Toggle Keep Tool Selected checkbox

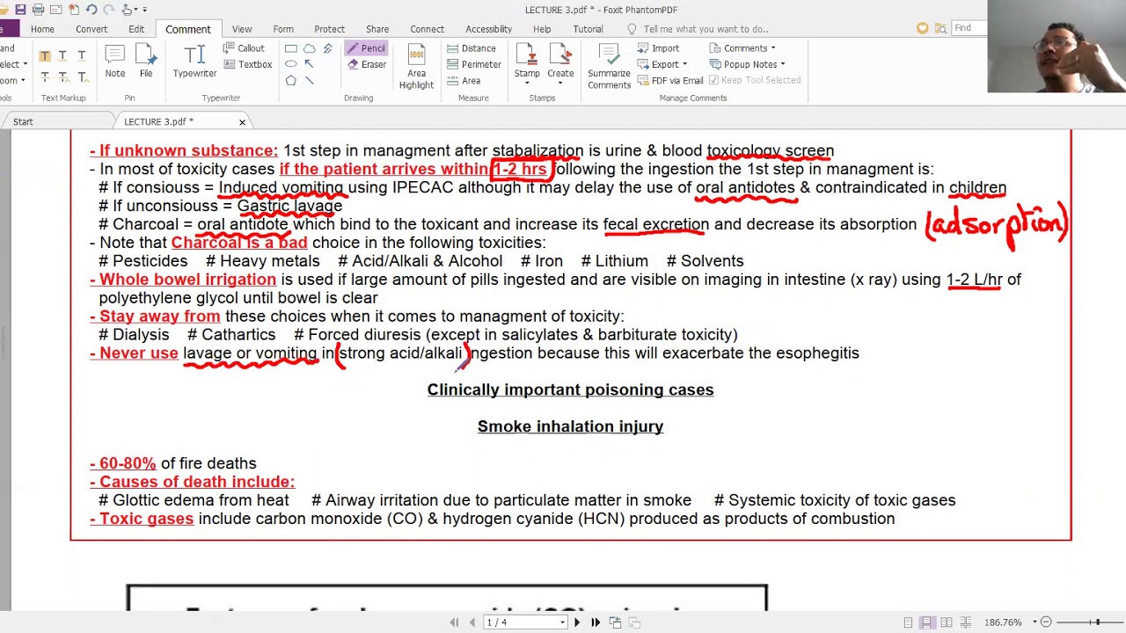755,80
